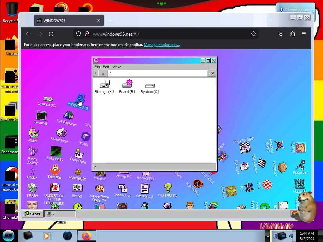The width and height of the screenshot is (323, 242).
Task: Open Storage (A:) drive in file explorer
Action: pos(104,87)
